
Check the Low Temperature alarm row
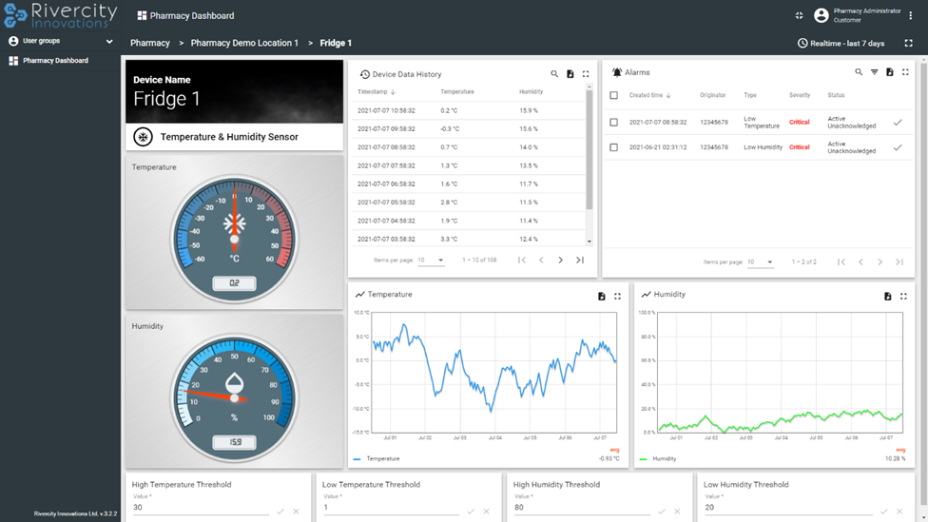coord(613,122)
